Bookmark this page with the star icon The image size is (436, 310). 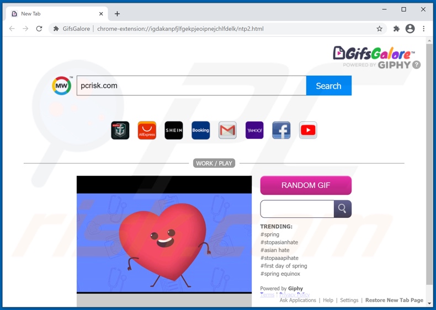tap(379, 29)
